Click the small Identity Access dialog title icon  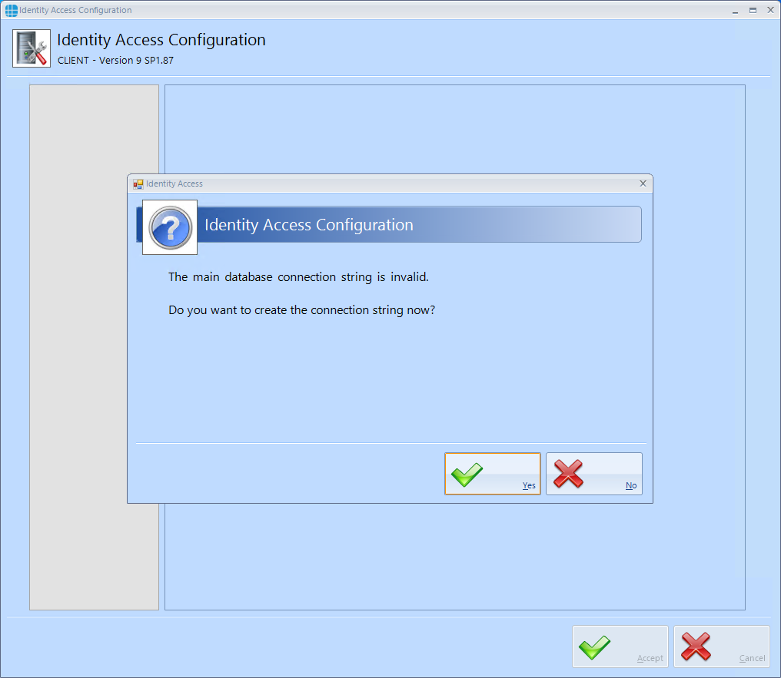point(138,184)
